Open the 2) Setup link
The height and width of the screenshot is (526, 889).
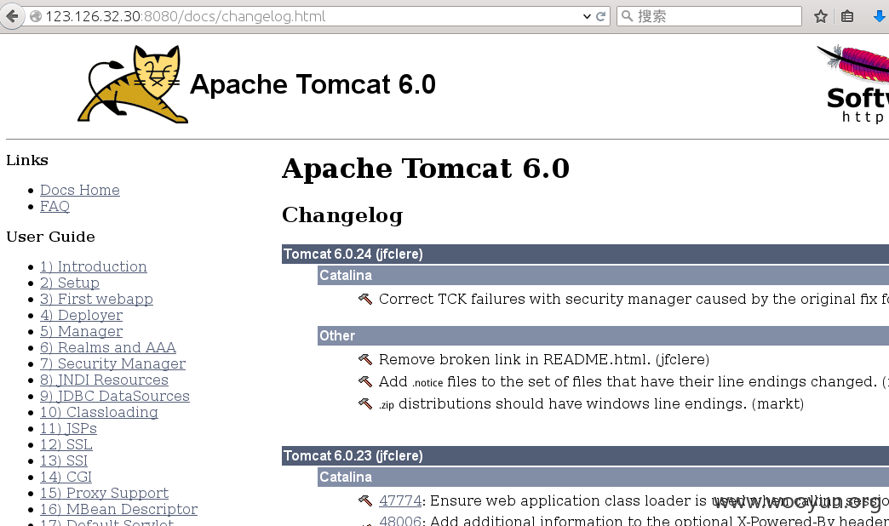click(x=70, y=283)
